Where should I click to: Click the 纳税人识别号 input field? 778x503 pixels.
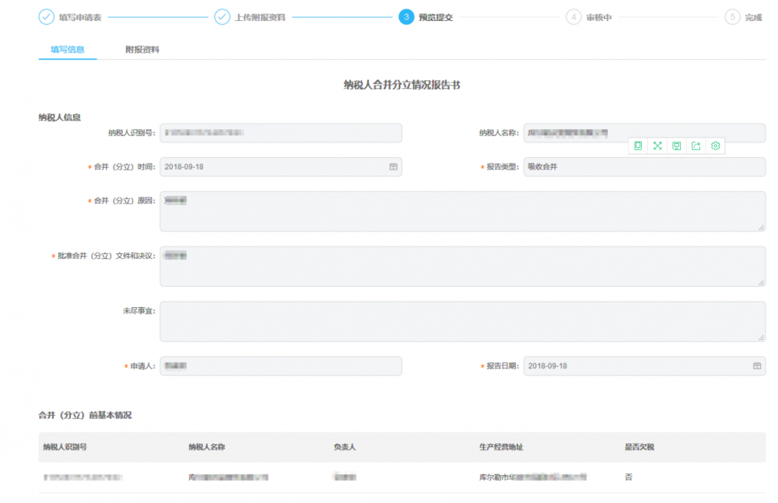point(281,133)
